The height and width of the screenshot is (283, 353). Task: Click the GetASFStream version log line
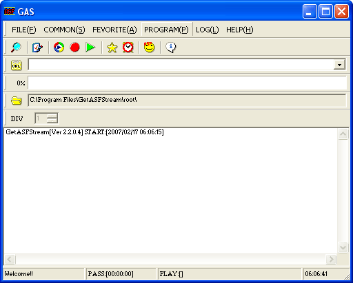(85, 132)
